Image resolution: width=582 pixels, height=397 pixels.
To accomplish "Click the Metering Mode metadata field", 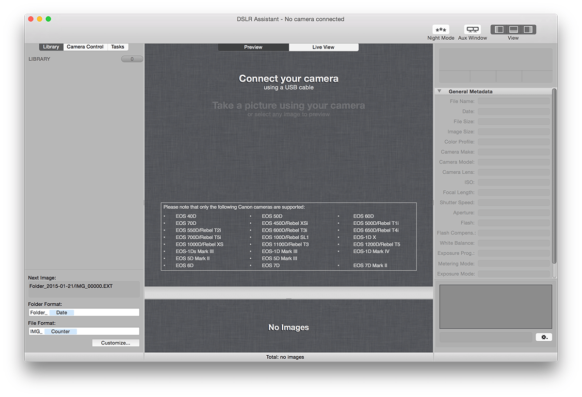I will (x=514, y=264).
